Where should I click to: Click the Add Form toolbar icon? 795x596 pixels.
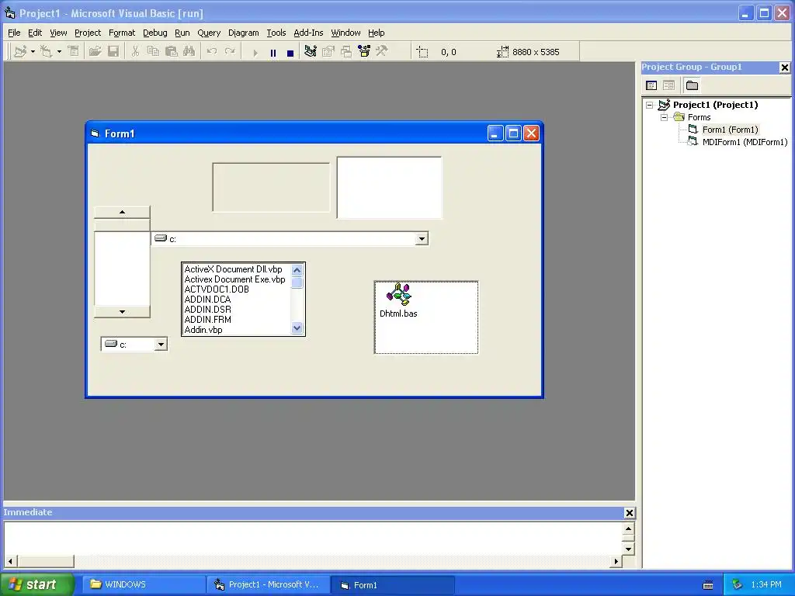(46, 52)
